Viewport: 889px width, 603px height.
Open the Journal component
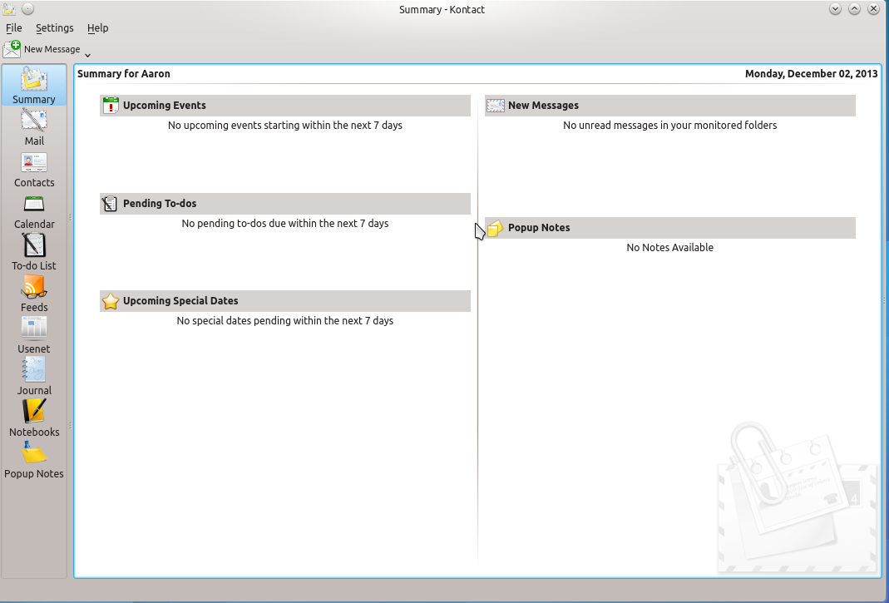tap(34, 377)
